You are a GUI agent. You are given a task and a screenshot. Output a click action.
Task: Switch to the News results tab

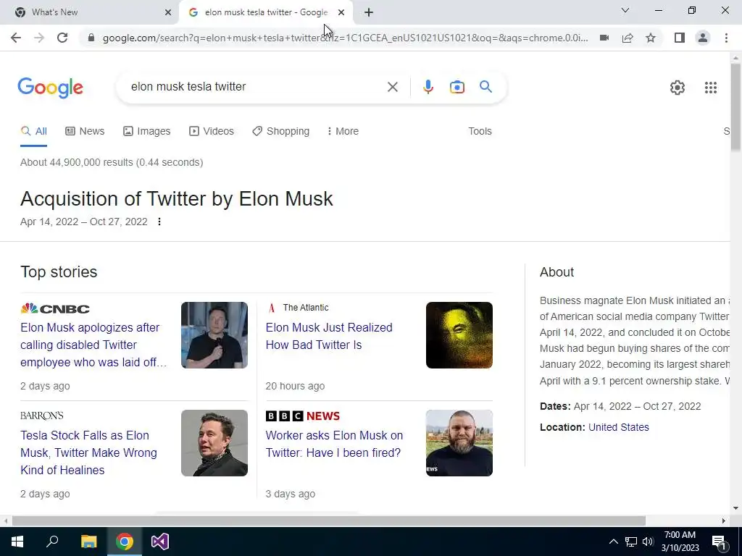[86, 131]
